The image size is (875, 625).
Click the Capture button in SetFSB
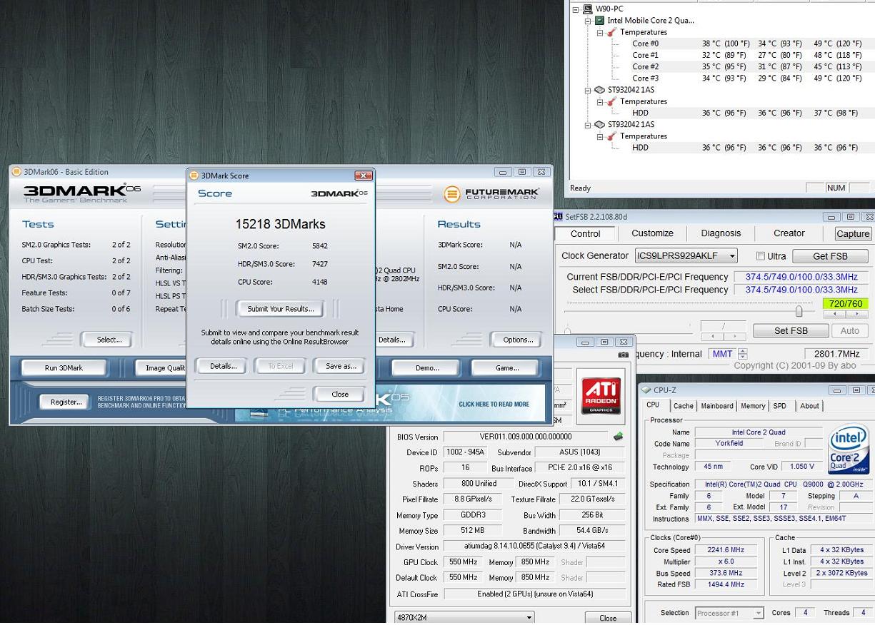pyautogui.click(x=853, y=233)
